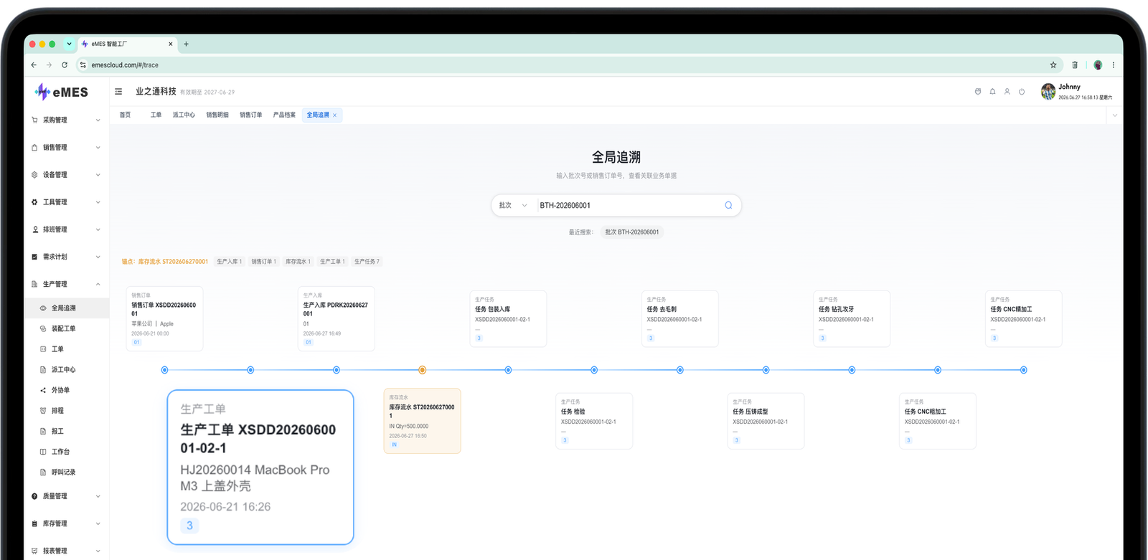Image resolution: width=1148 pixels, height=560 pixels.
Task: Expand the 库存管理 menu
Action: [x=67, y=523]
